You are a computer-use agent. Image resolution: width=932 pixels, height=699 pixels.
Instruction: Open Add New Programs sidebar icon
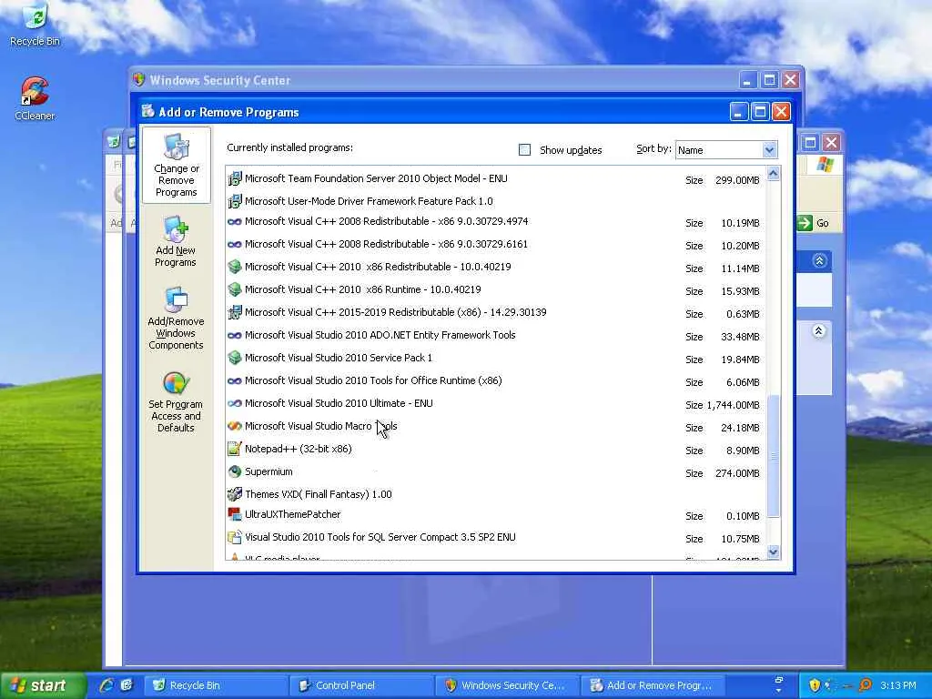[x=176, y=241]
